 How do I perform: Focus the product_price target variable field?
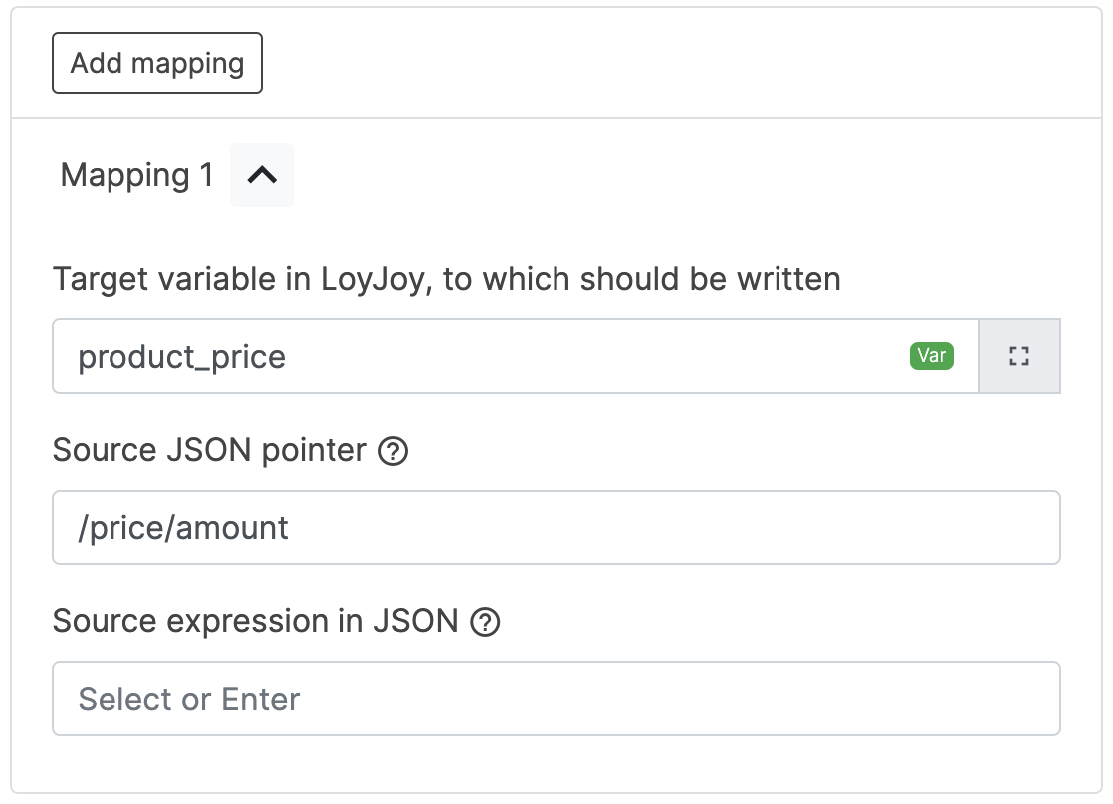(478, 356)
